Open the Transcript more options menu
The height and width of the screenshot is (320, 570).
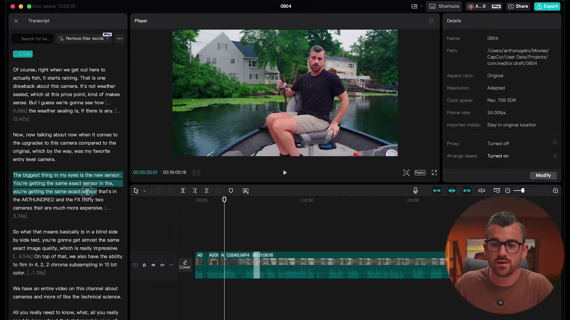[x=120, y=39]
